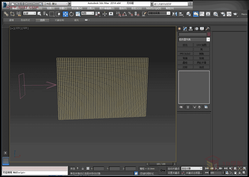The width and height of the screenshot is (249, 177).
Task: Toggle the selection lock icon
Action: tap(83, 168)
